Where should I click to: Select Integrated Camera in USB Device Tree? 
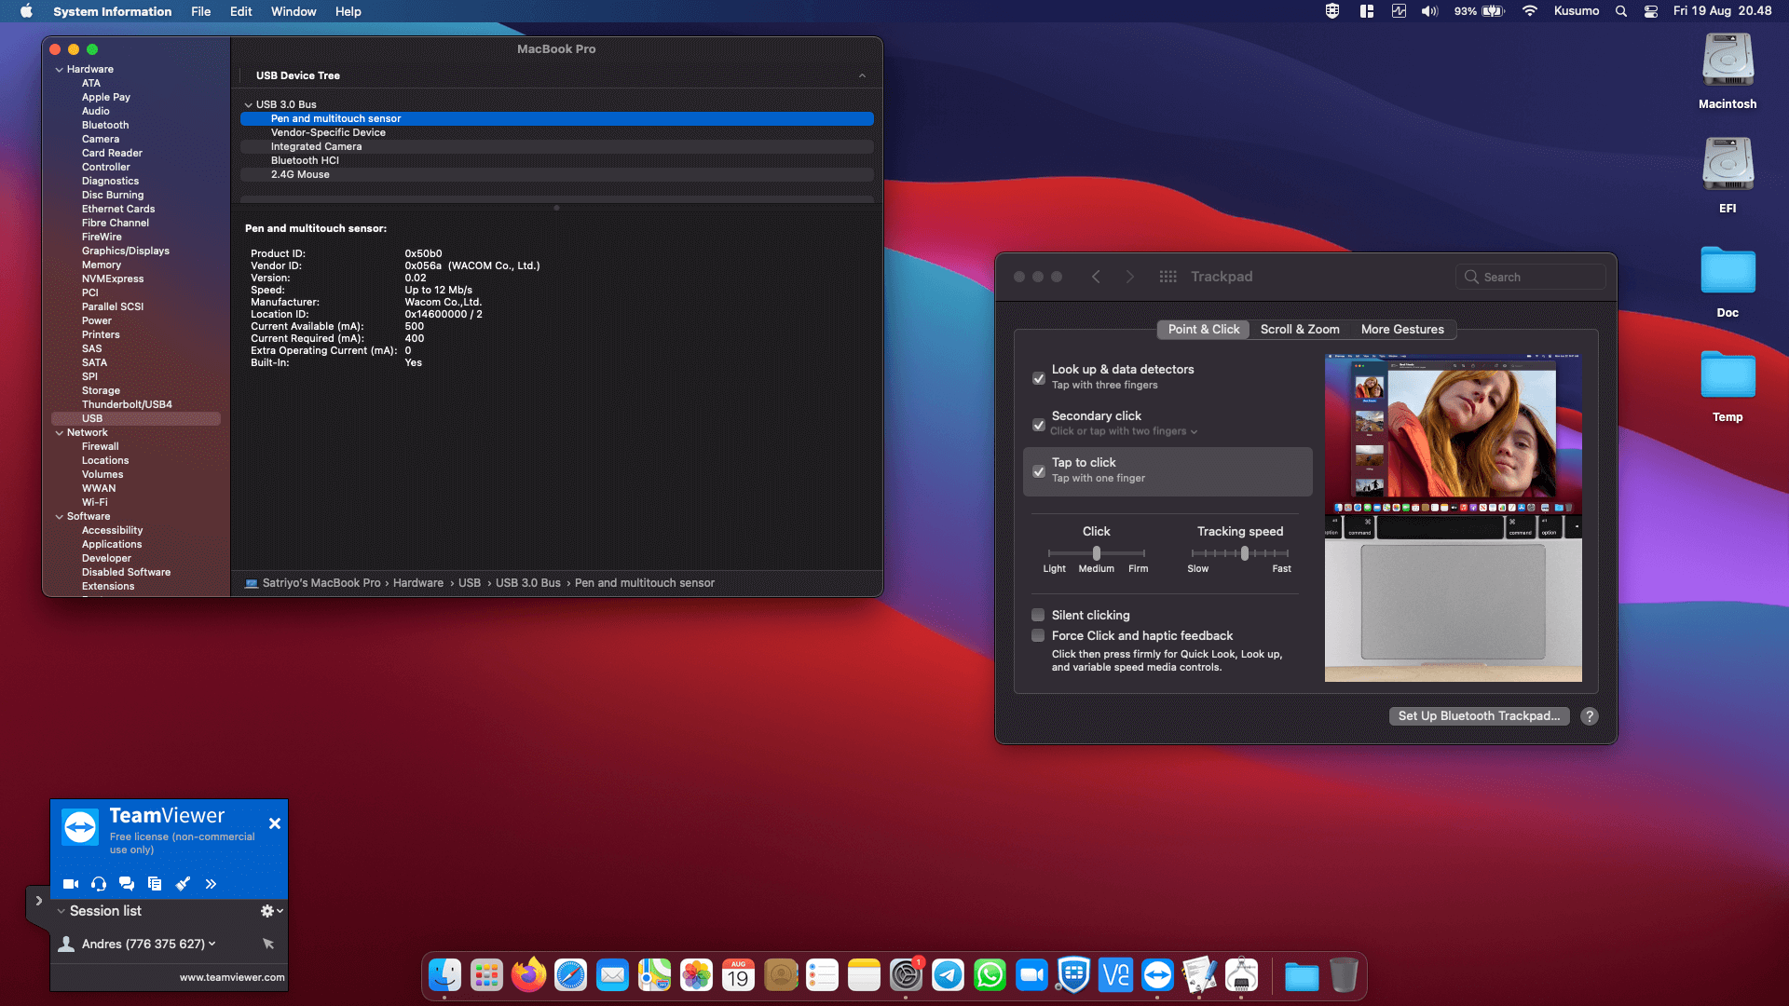pyautogui.click(x=316, y=146)
